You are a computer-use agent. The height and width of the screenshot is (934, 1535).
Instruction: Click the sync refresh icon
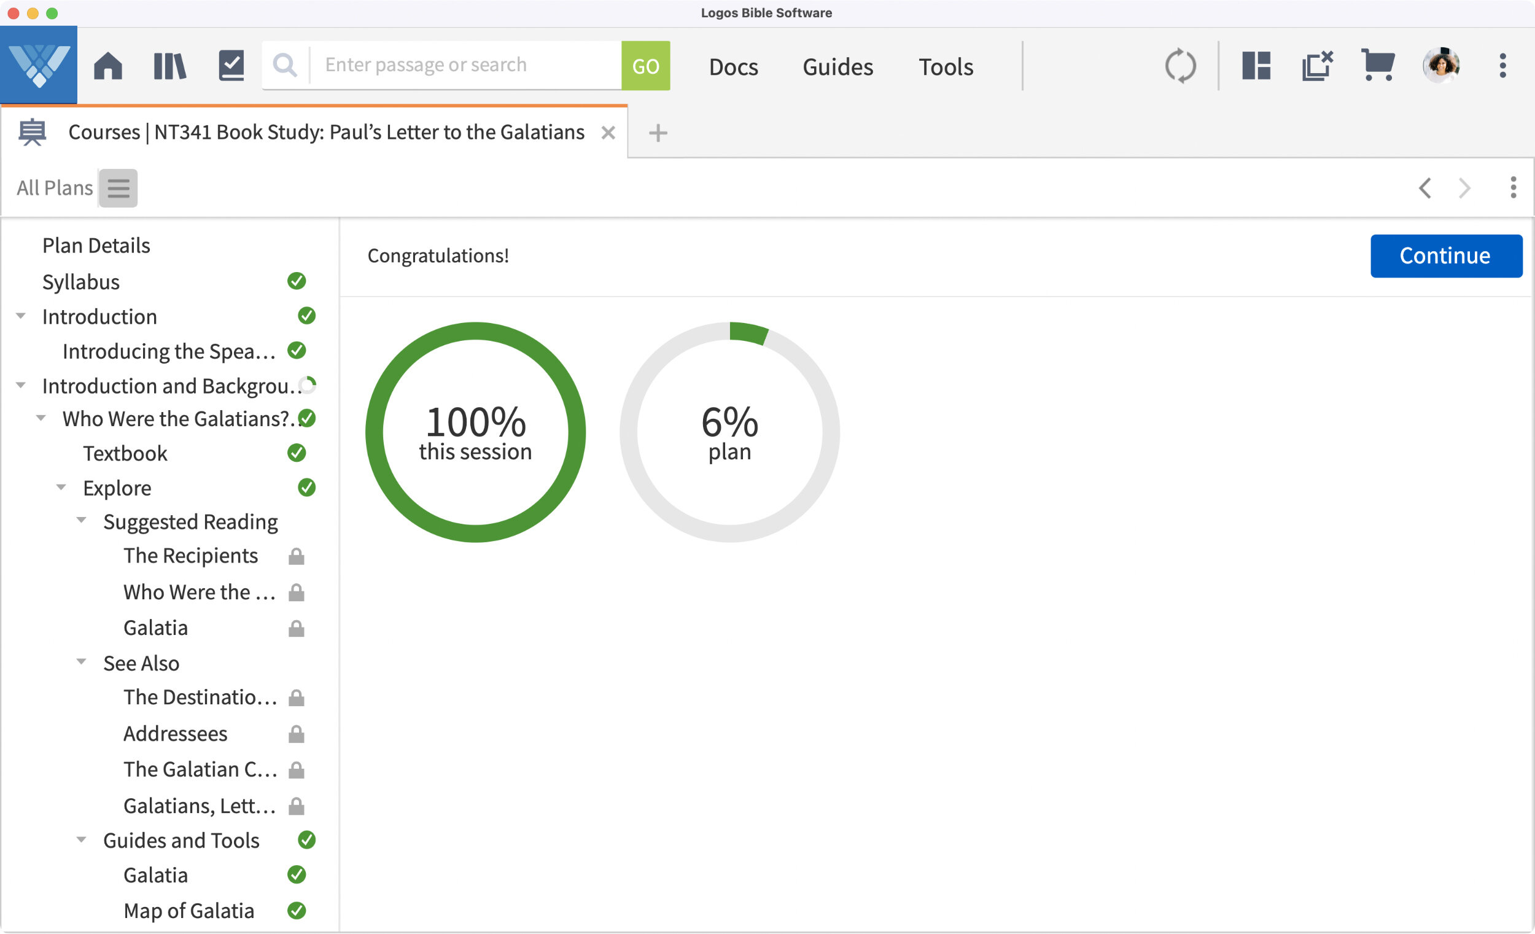1180,66
